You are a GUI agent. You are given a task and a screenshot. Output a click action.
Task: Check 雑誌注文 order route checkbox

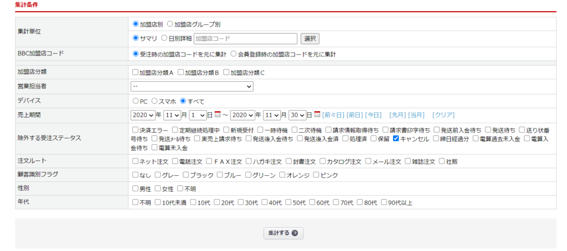(408, 161)
